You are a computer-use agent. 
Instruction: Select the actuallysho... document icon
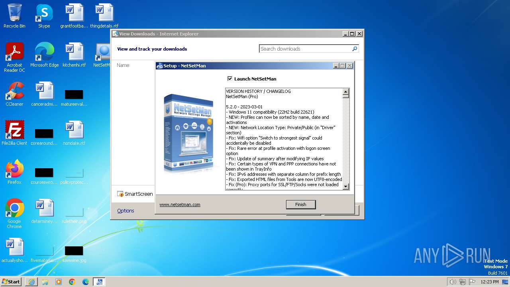click(14, 250)
